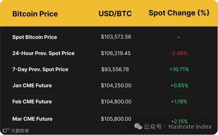
Task: Click the +0.65% change value
Action: coord(179,85)
